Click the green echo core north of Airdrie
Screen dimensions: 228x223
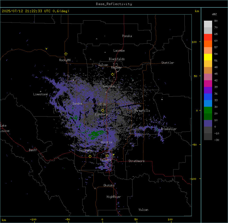[95, 134]
